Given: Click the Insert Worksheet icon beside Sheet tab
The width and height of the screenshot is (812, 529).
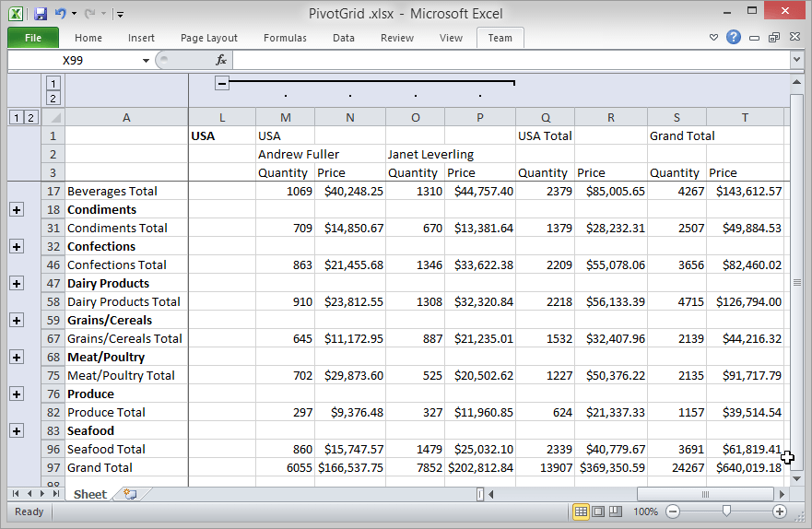Looking at the screenshot, I should pos(129,495).
